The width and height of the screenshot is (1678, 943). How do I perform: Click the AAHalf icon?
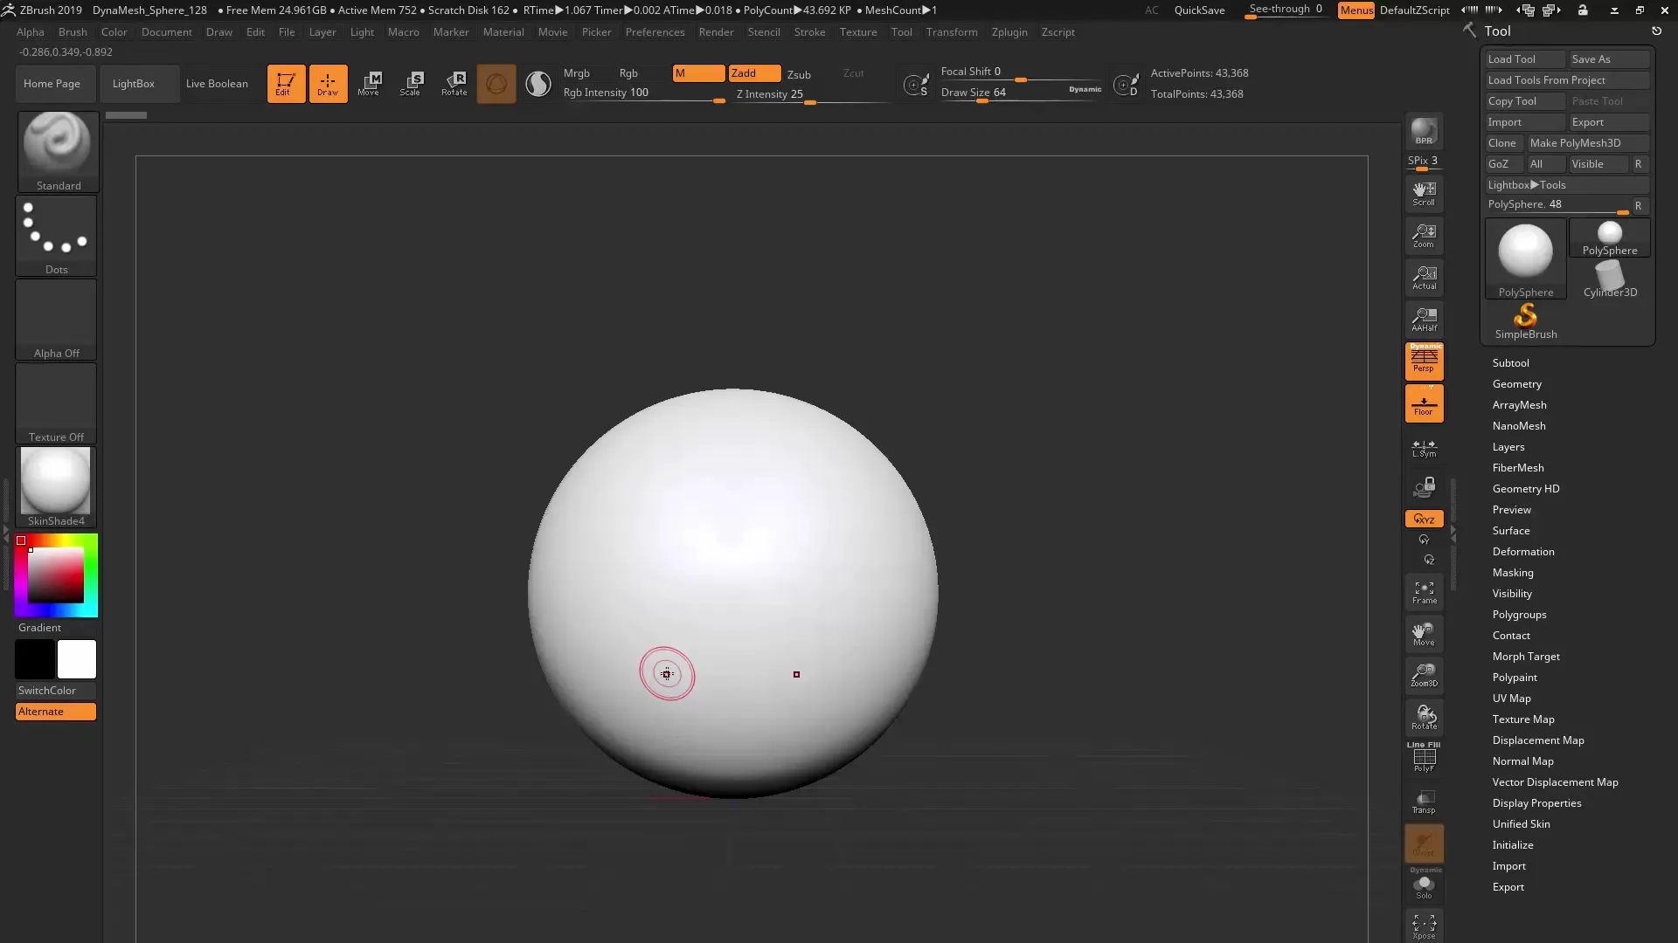pyautogui.click(x=1424, y=320)
